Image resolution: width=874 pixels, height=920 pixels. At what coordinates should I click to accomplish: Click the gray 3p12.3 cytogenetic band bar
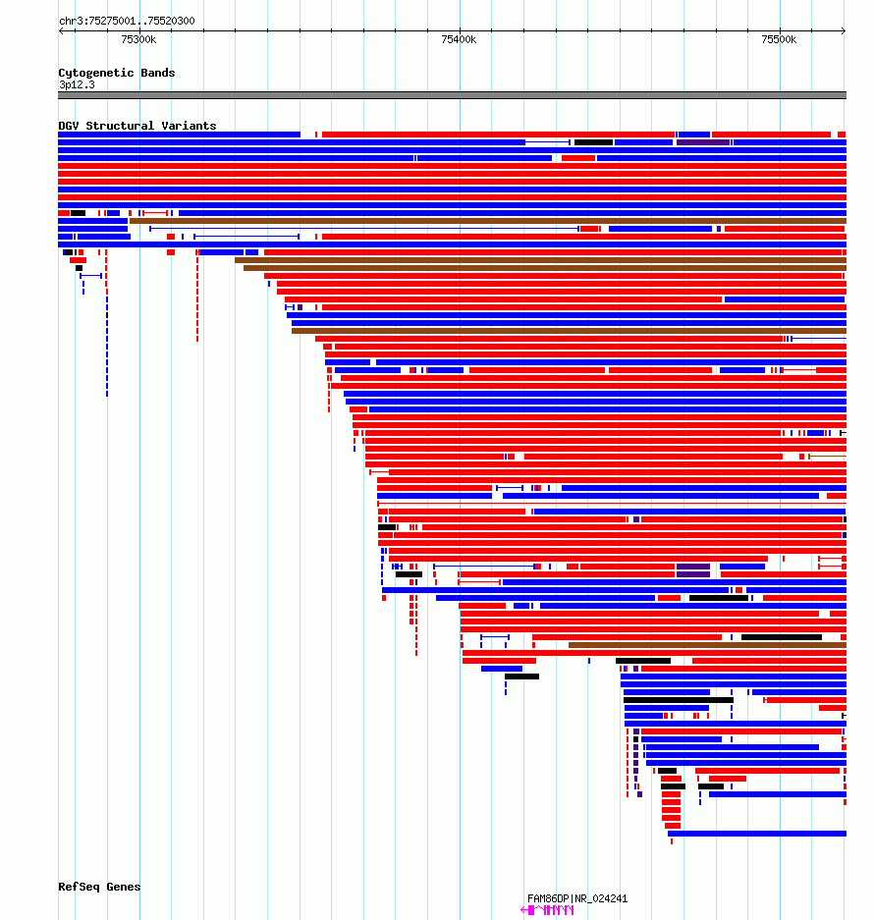[452, 95]
